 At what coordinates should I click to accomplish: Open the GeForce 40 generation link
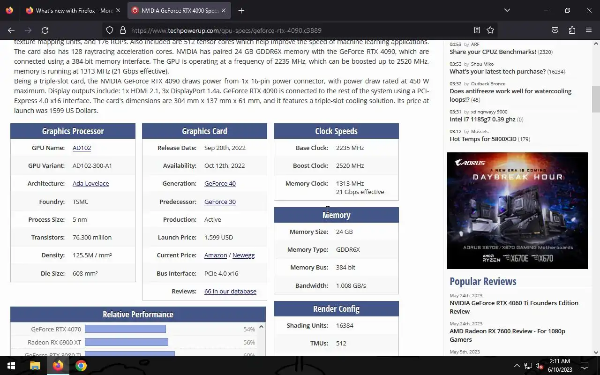point(220,183)
